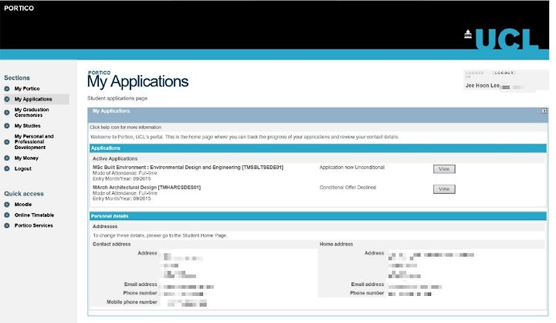Click the Applications section header bar
The image size is (556, 323).
(317, 148)
